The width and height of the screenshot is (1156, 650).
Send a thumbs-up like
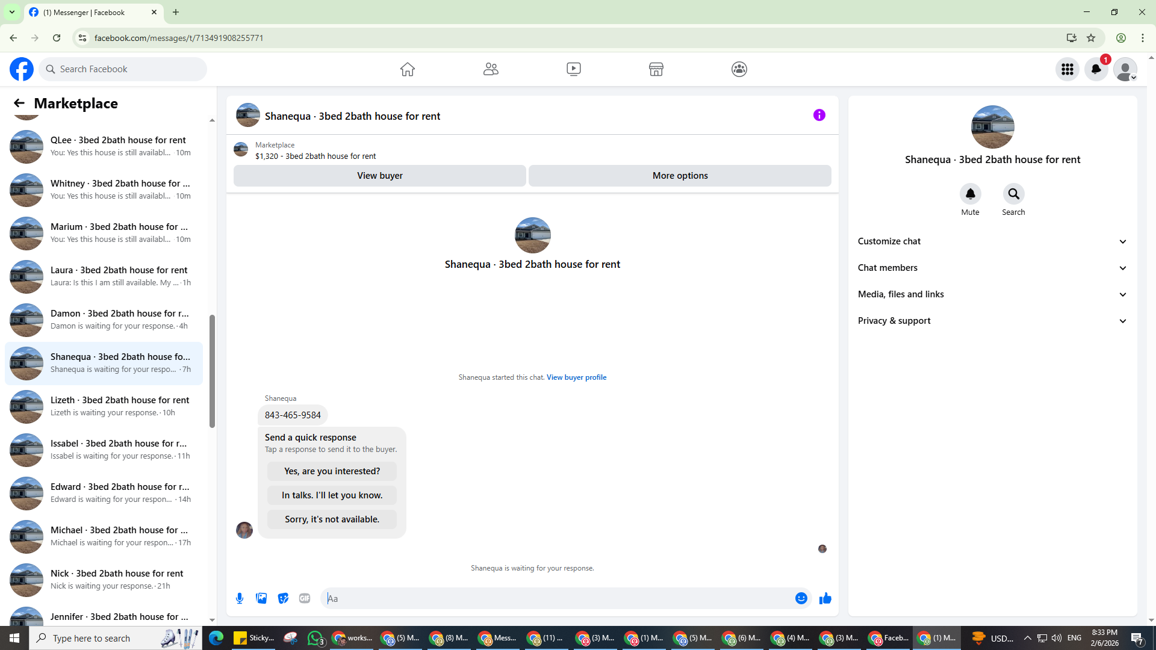825,598
